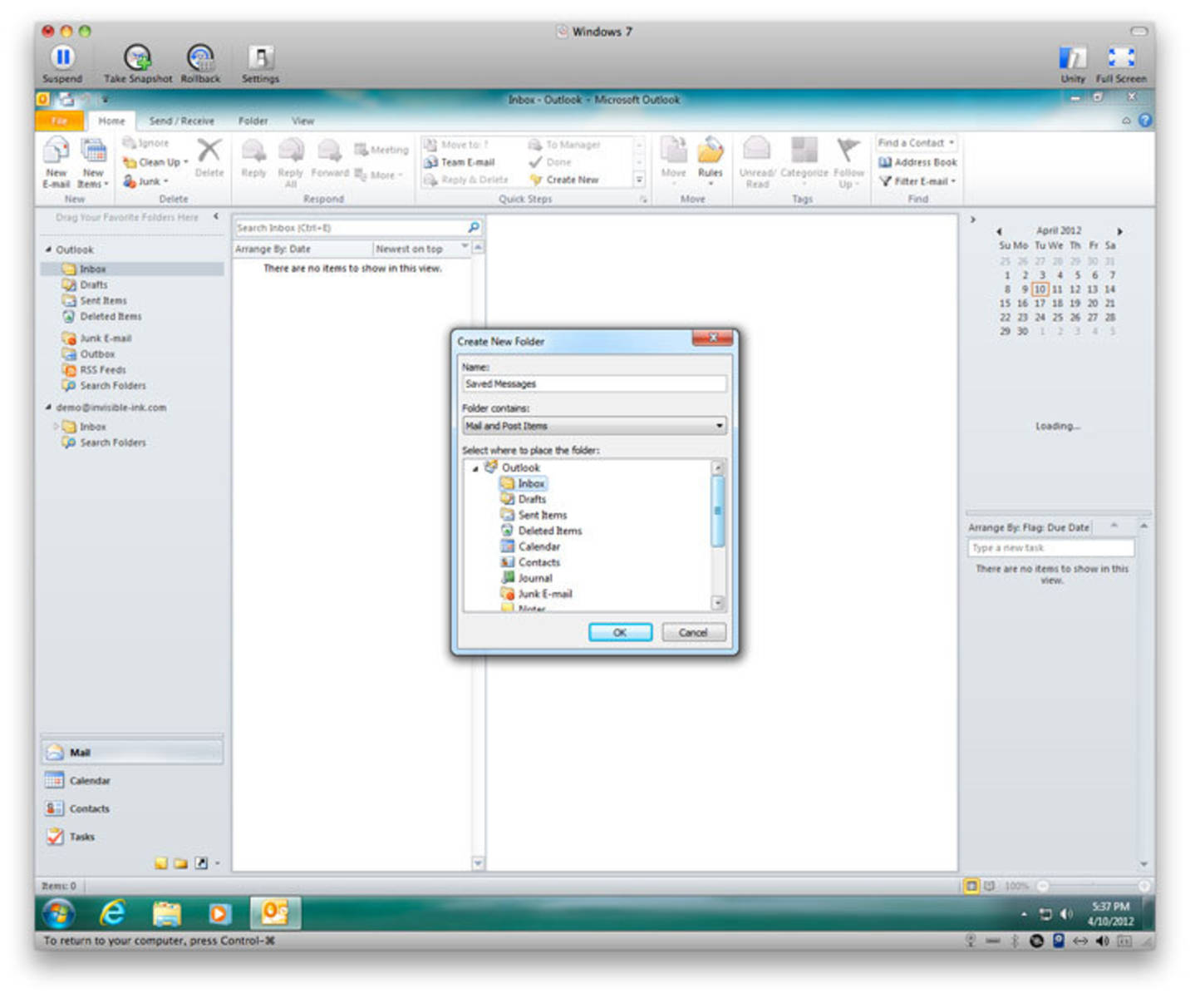The width and height of the screenshot is (1190, 998).
Task: Switch to the Folder ribbon tab
Action: [x=253, y=121]
